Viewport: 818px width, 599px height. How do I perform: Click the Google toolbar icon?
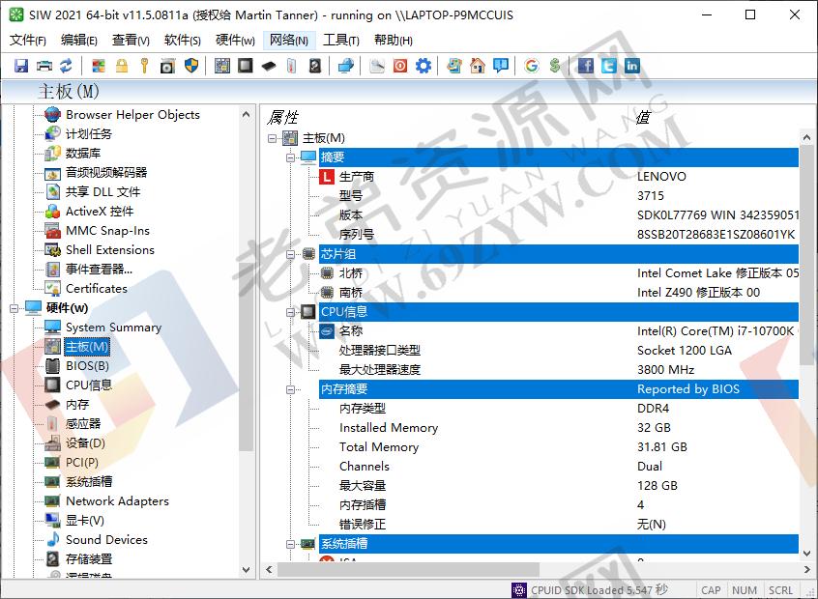(x=532, y=66)
